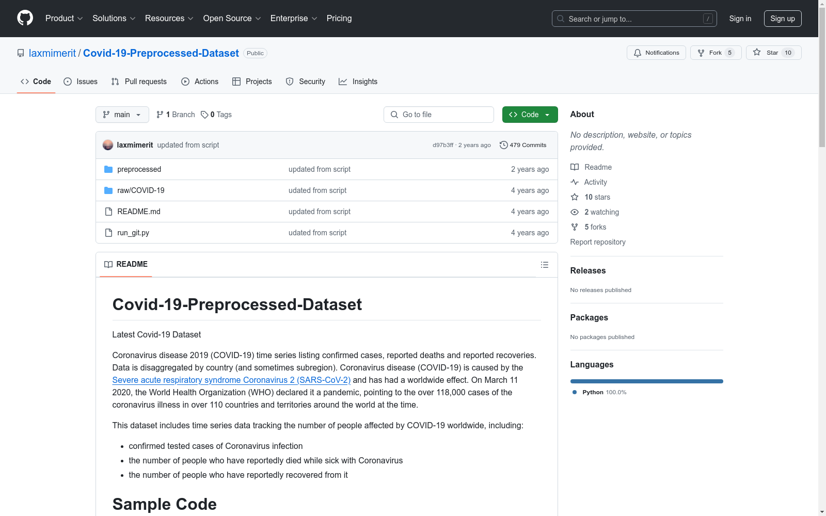Expand the Enterprise menu
826x516 pixels.
pos(294,18)
